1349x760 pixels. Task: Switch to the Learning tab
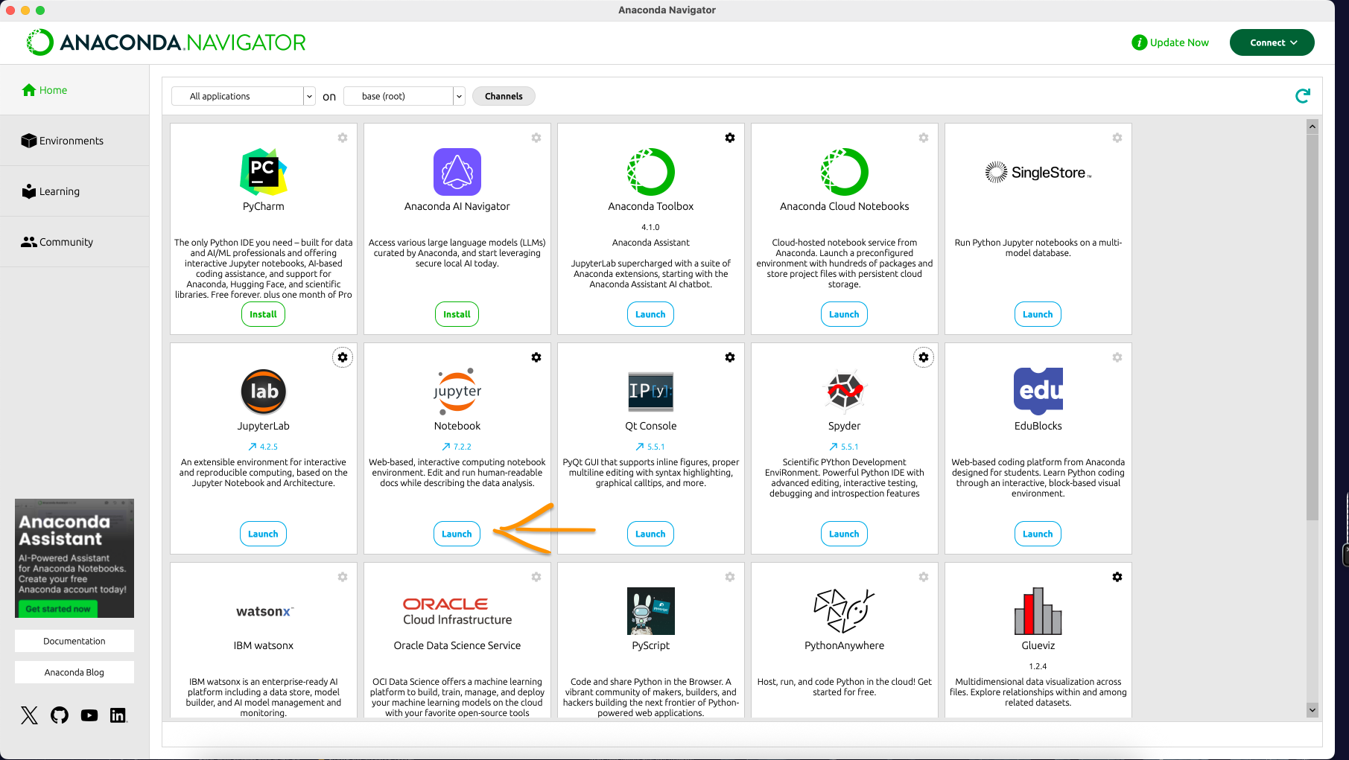74,191
